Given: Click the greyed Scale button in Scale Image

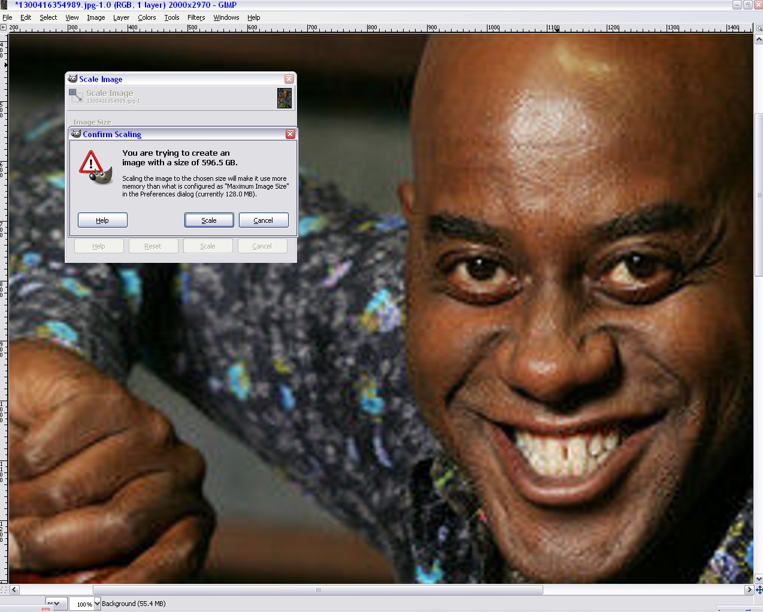Looking at the screenshot, I should (208, 246).
